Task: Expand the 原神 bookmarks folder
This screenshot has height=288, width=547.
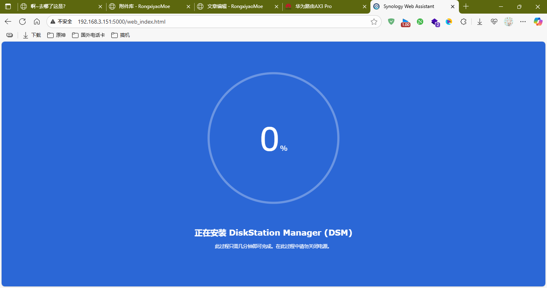Action: [x=56, y=35]
